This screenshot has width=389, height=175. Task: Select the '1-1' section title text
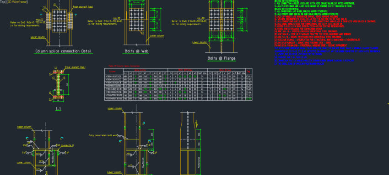point(58,109)
